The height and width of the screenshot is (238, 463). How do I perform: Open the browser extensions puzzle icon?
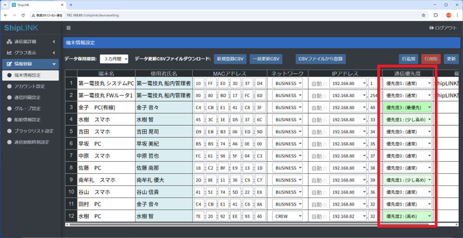(436, 15)
